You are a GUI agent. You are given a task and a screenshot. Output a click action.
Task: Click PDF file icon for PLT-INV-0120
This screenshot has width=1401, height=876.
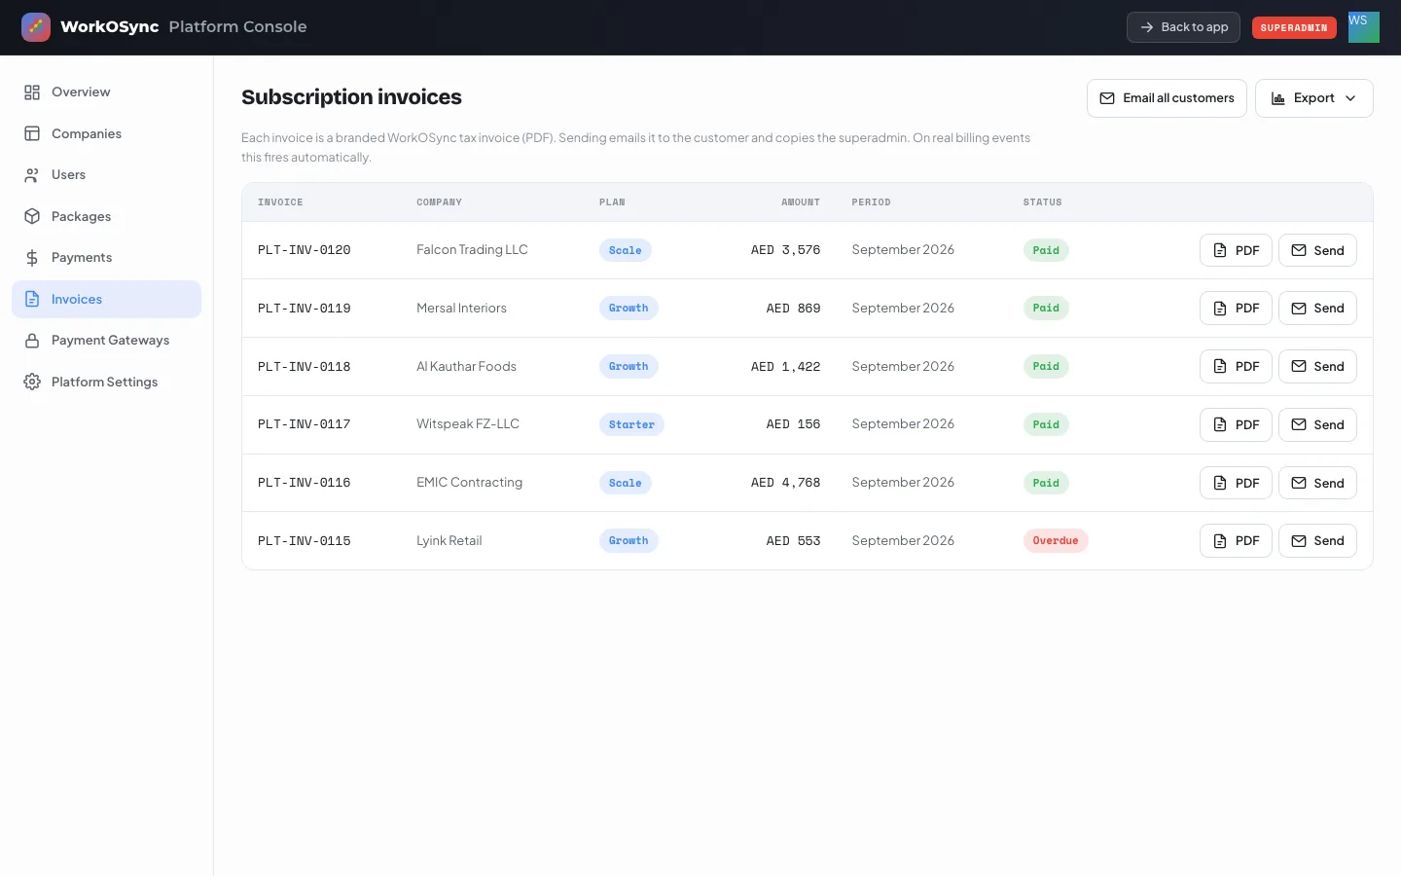pyautogui.click(x=1220, y=250)
